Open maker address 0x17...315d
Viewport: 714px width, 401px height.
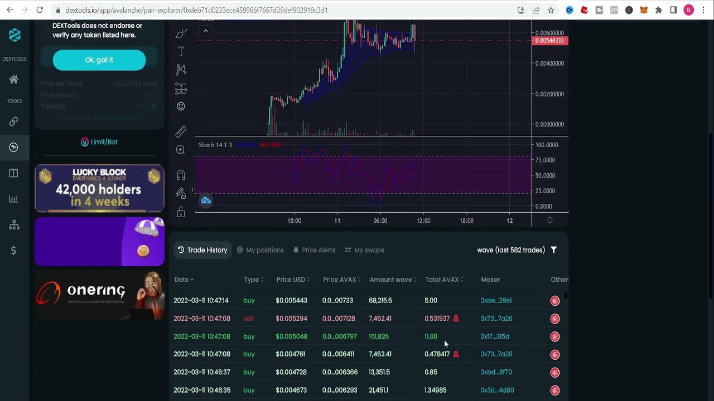pyautogui.click(x=495, y=336)
